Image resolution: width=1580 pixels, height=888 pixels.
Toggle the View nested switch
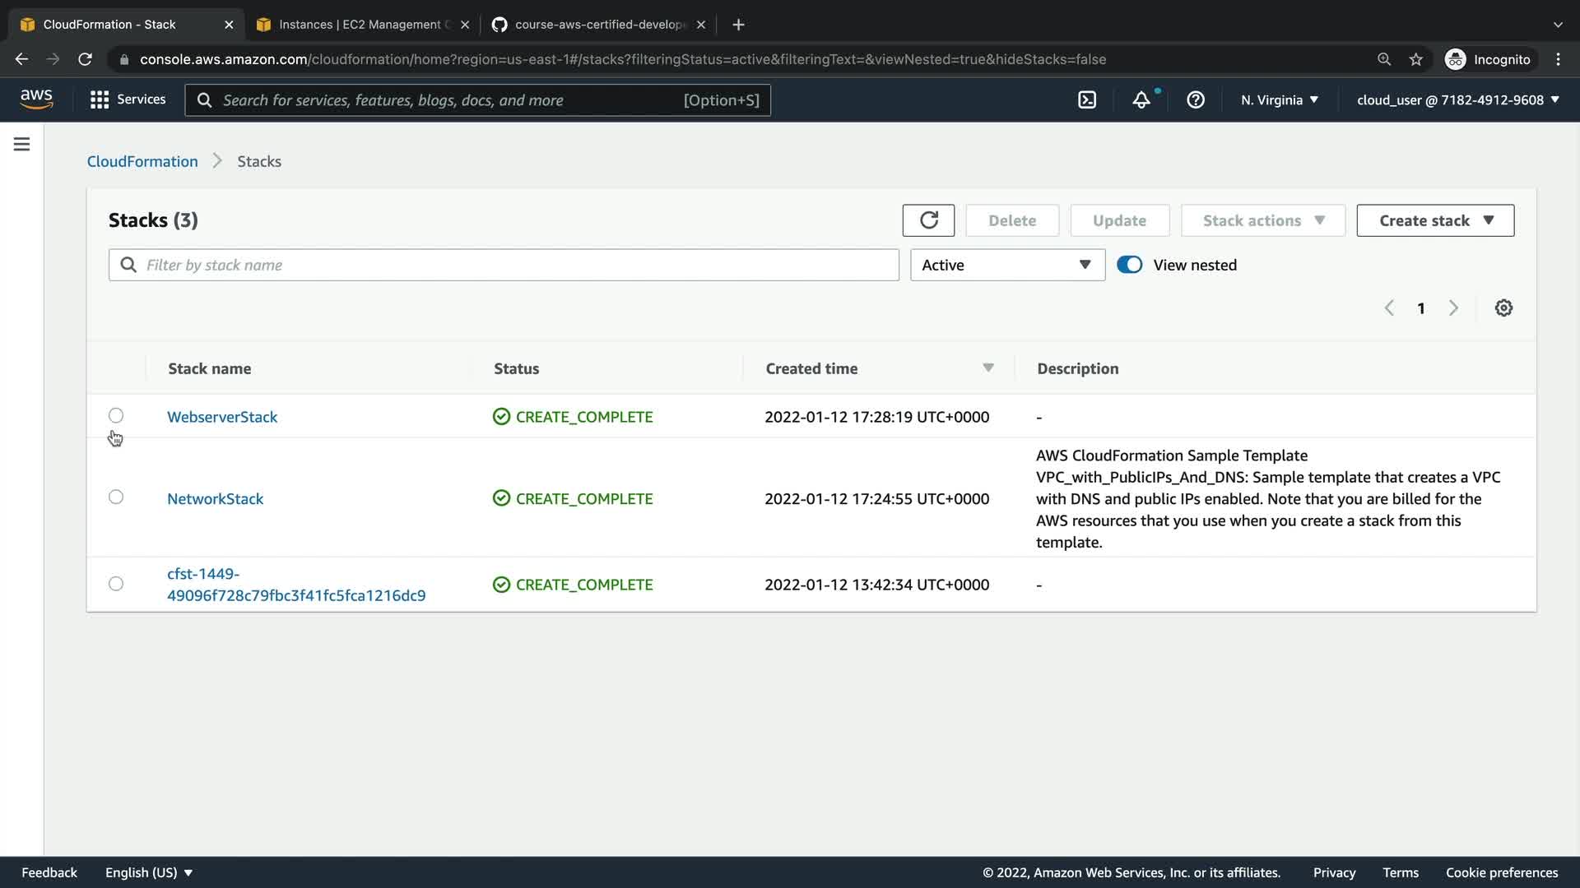1129,265
